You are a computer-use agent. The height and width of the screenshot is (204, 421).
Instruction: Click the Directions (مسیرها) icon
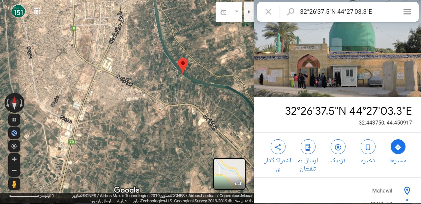398,147
